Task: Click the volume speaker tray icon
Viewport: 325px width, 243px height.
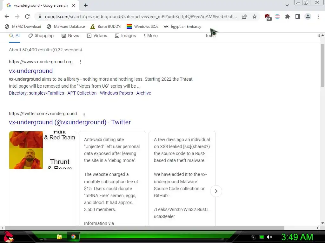Action: pyautogui.click(x=269, y=237)
